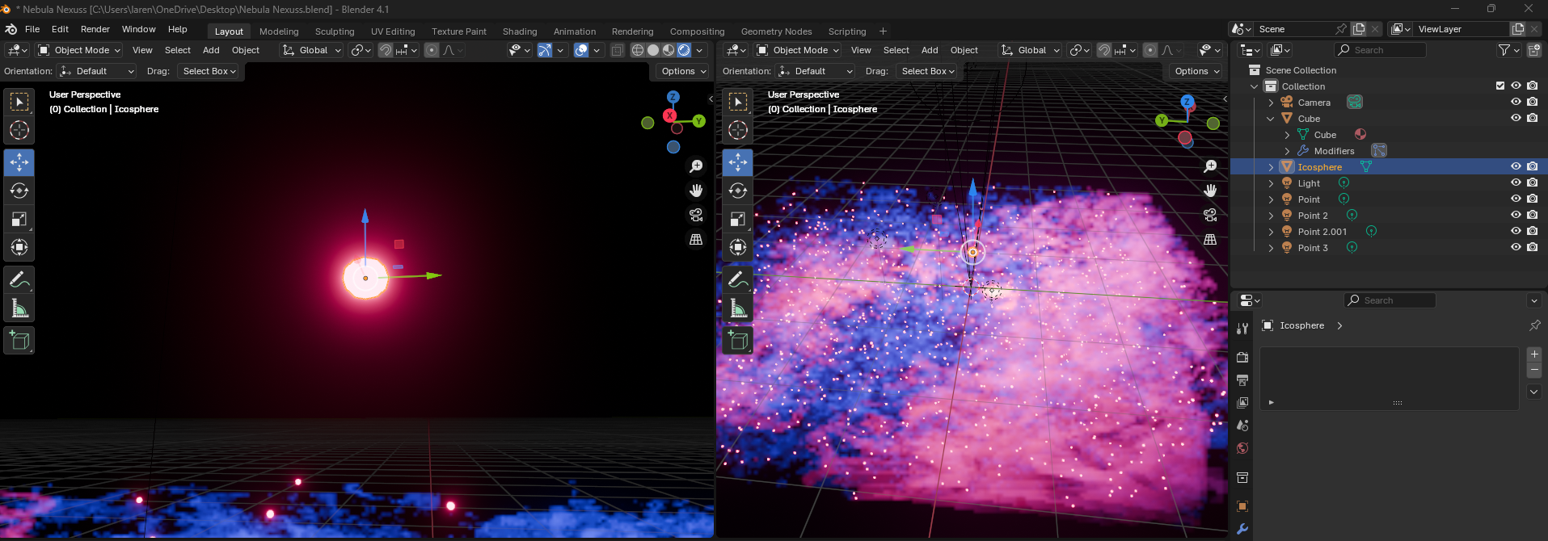Viewport: 1548px width, 541px height.
Task: Select the Rotate tool in left viewport
Action: click(19, 191)
